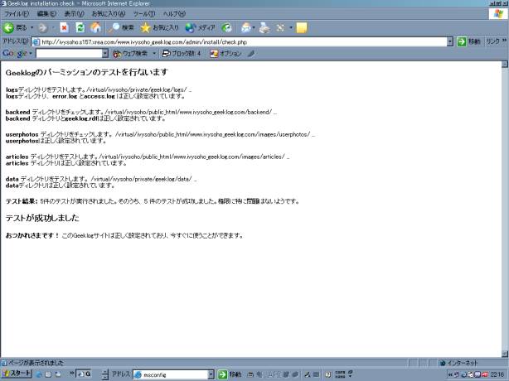Click the Forward arrow button
This screenshot has width=509, height=381.
tap(42, 28)
